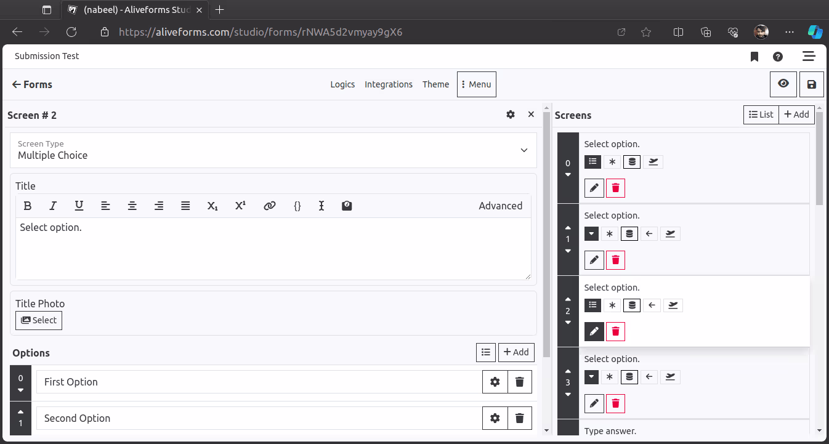Save the form using the save icon
The image size is (829, 444).
(811, 84)
